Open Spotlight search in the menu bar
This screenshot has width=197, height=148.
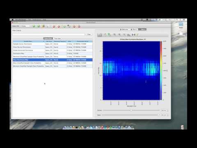click(181, 20)
